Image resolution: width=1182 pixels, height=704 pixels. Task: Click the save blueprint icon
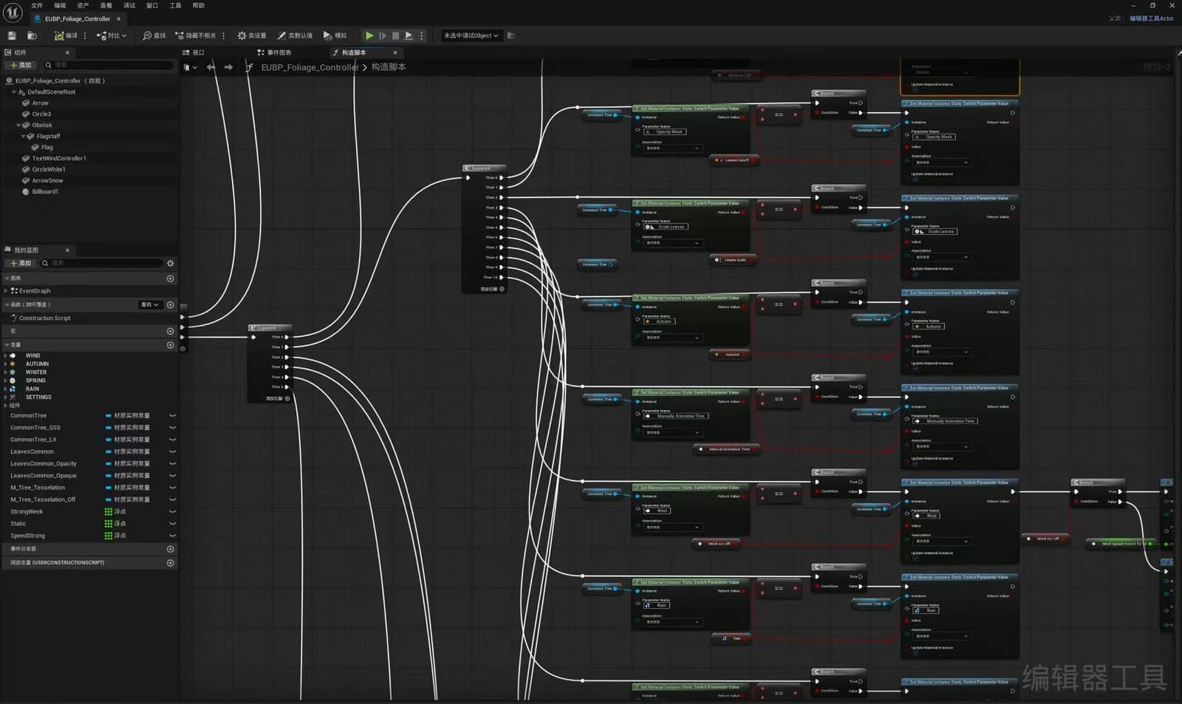pyautogui.click(x=12, y=35)
